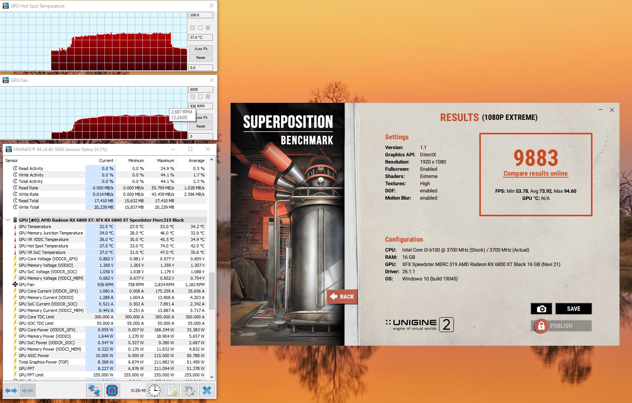Click the PUBLISH button in Superposition
This screenshot has width=632, height=403.
561,326
